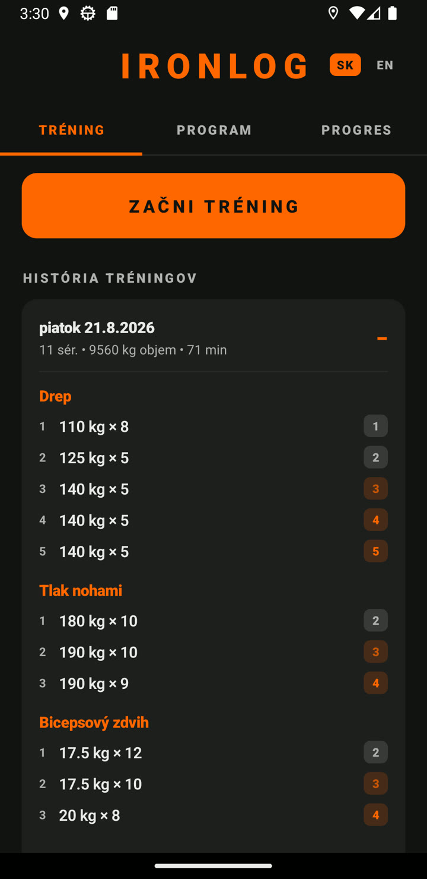Viewport: 427px width, 879px height.
Task: Start workout with ZAČNI TRÉNING button
Action: [x=213, y=205]
